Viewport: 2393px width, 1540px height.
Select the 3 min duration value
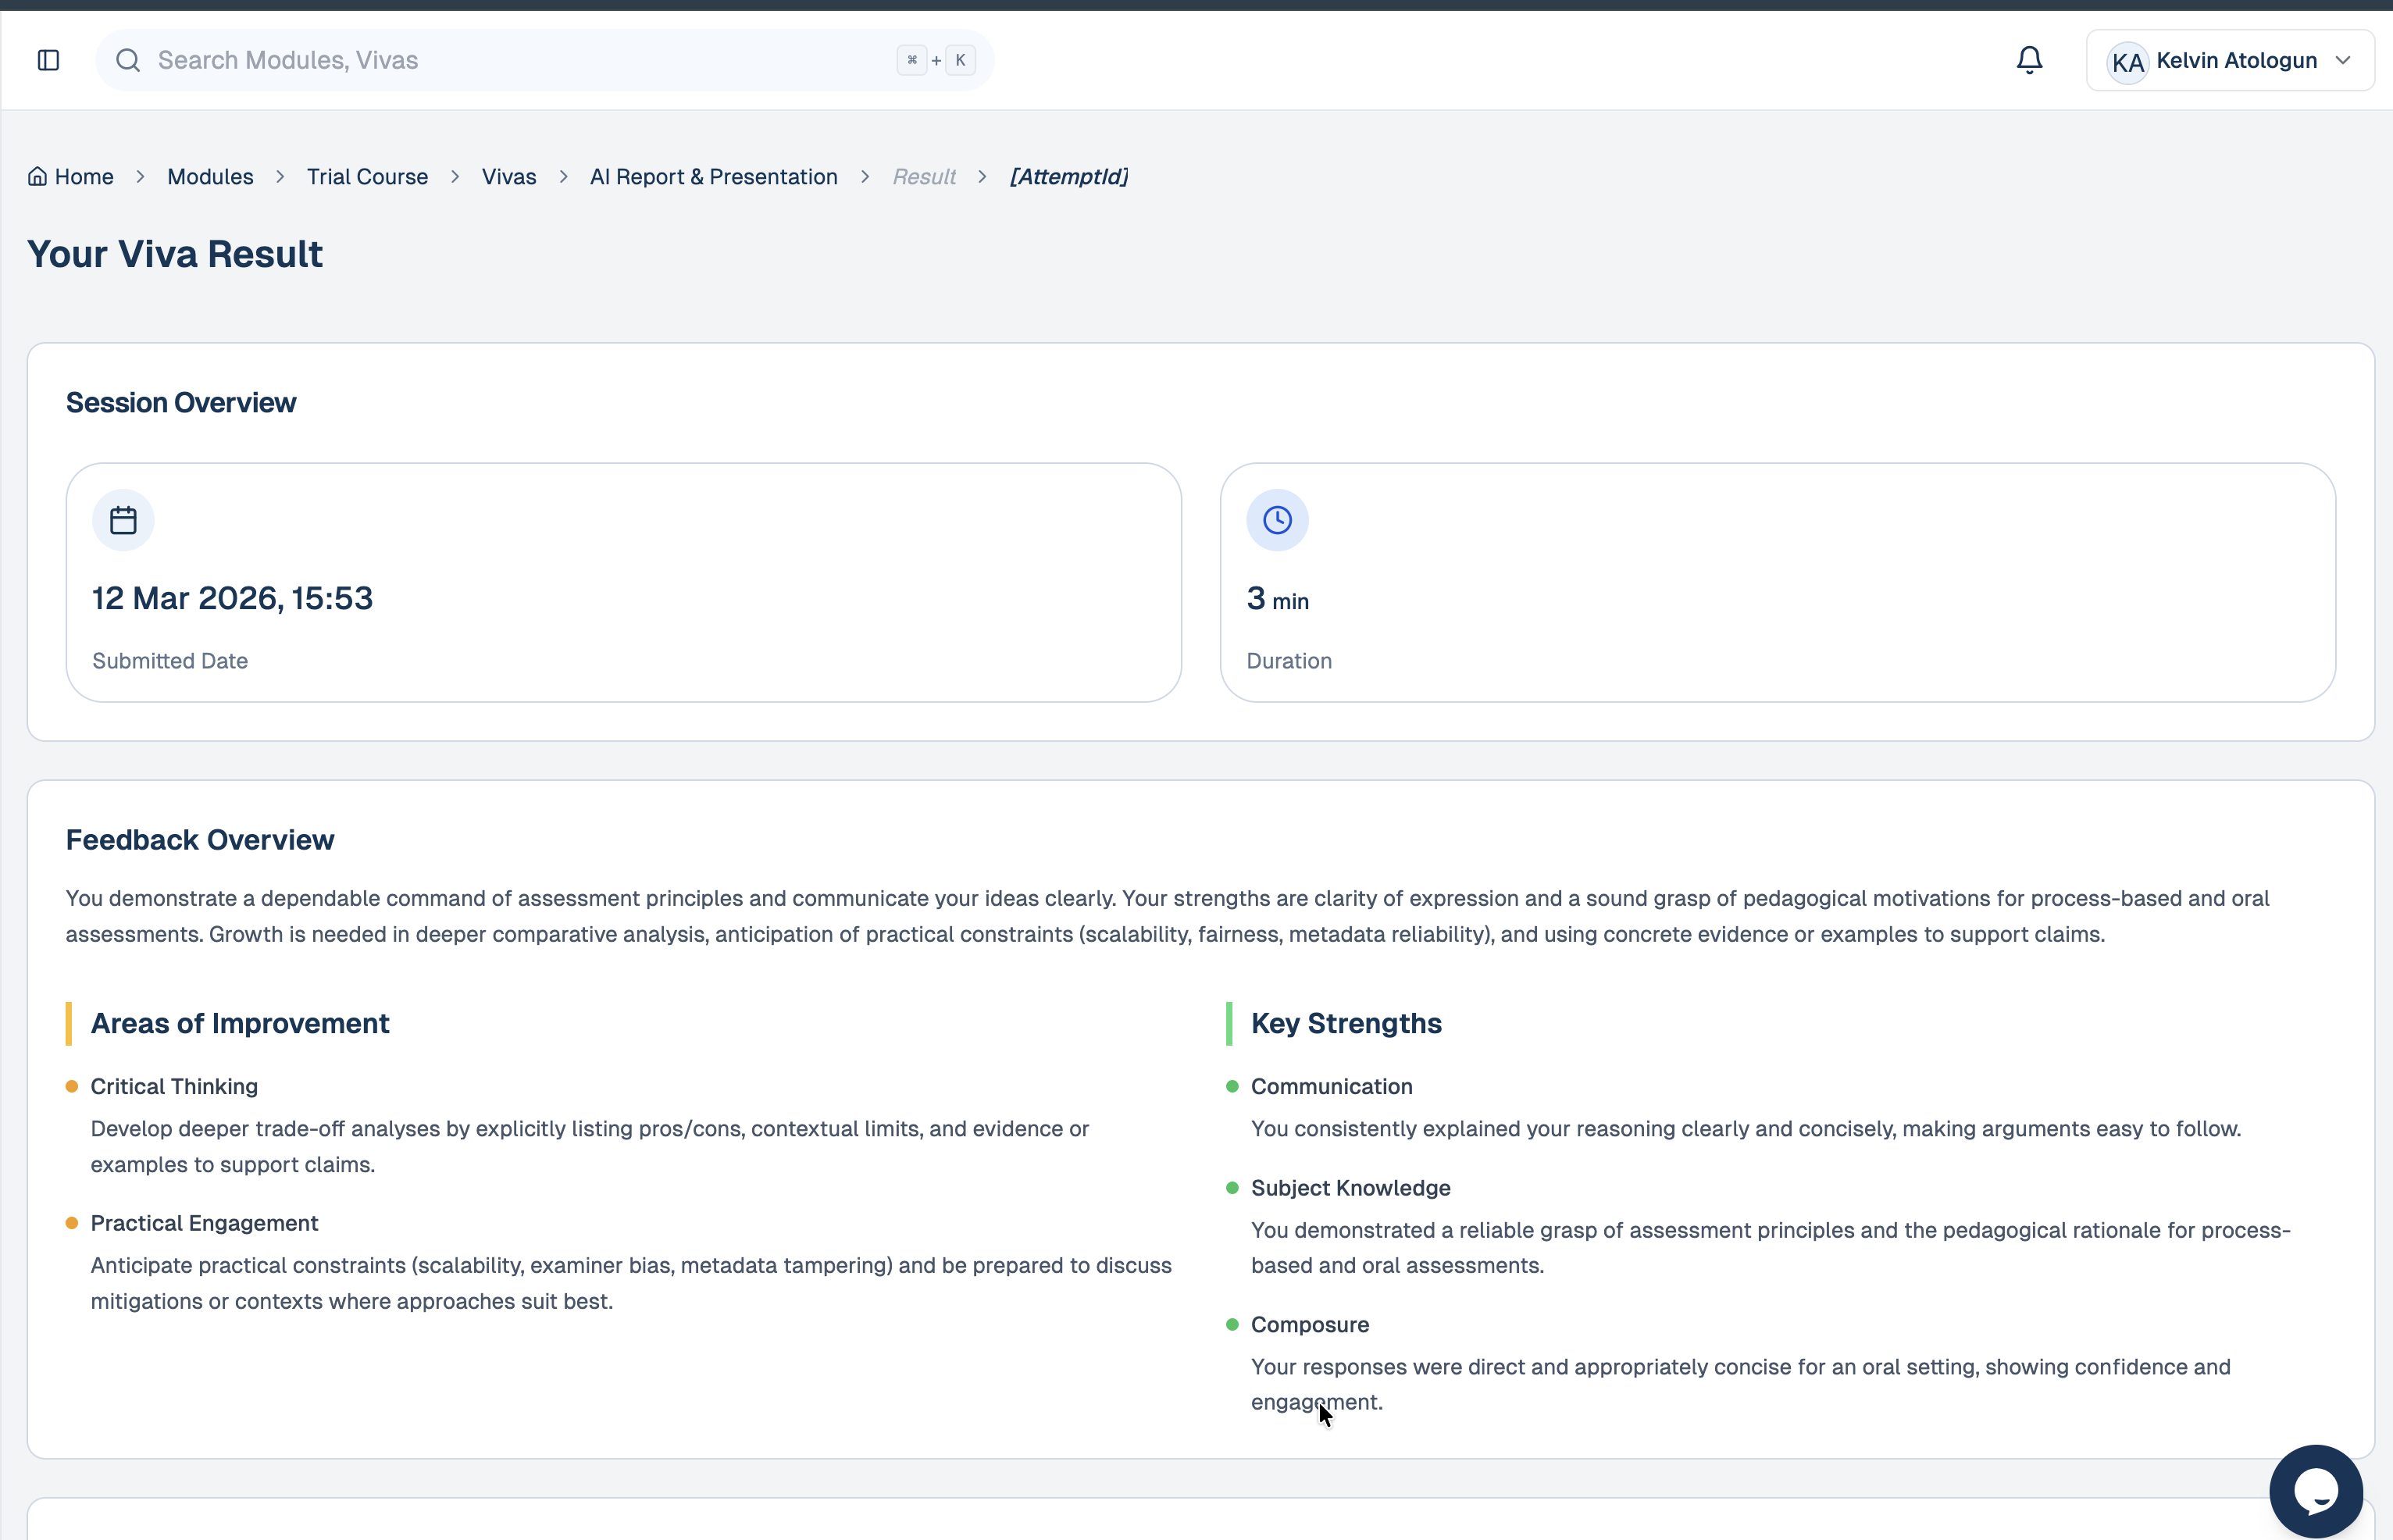(1277, 599)
